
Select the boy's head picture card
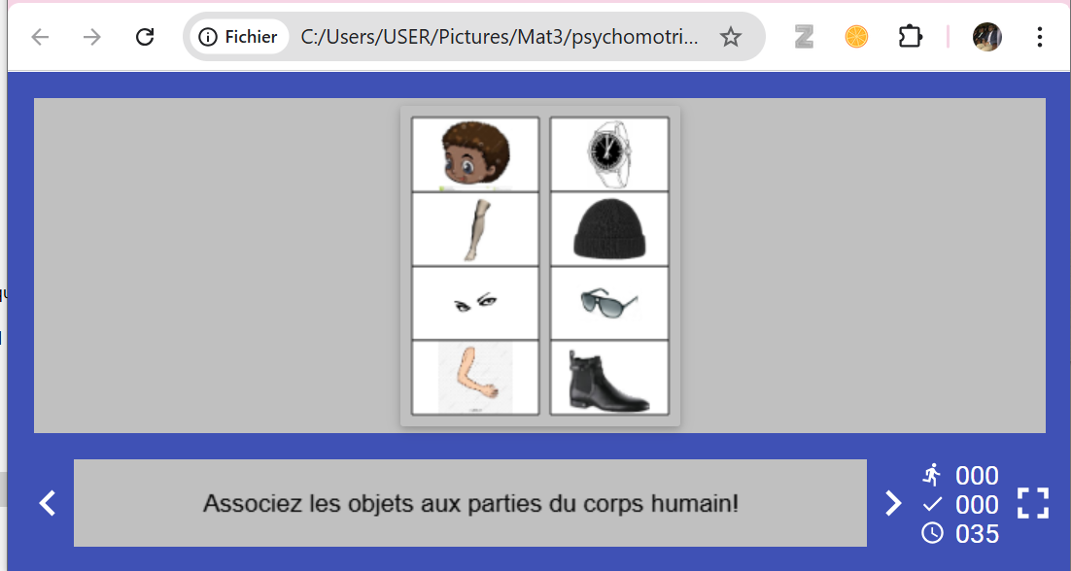[x=475, y=154]
